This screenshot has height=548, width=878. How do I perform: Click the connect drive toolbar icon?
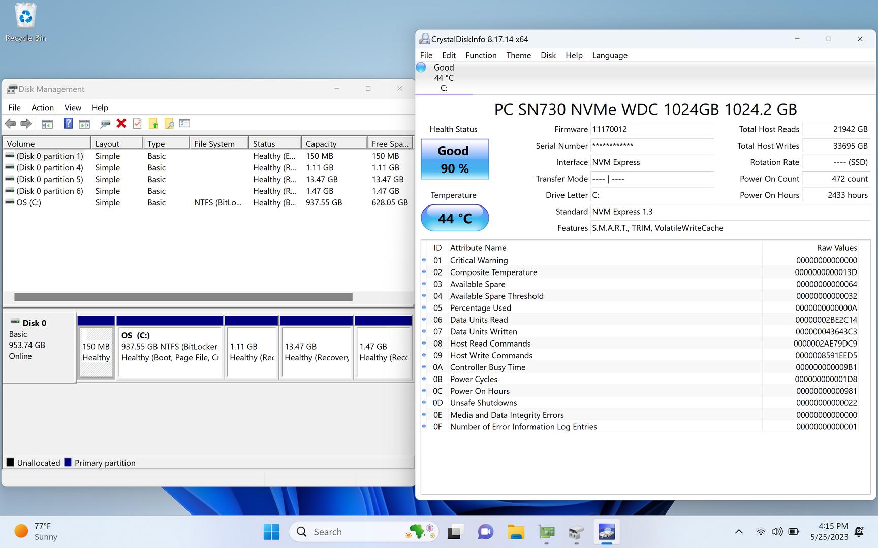tap(105, 123)
